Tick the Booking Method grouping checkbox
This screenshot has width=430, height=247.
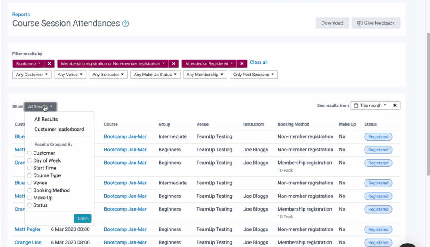[x=30, y=190]
